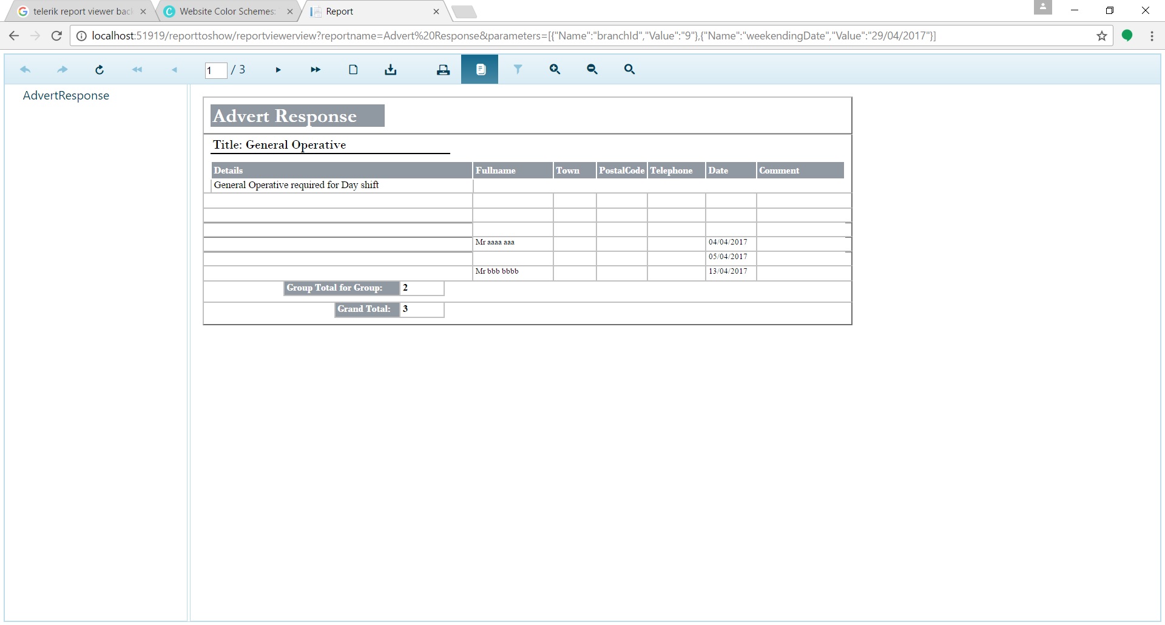Click the green extension icon
The width and height of the screenshot is (1165, 625).
[x=1127, y=36]
